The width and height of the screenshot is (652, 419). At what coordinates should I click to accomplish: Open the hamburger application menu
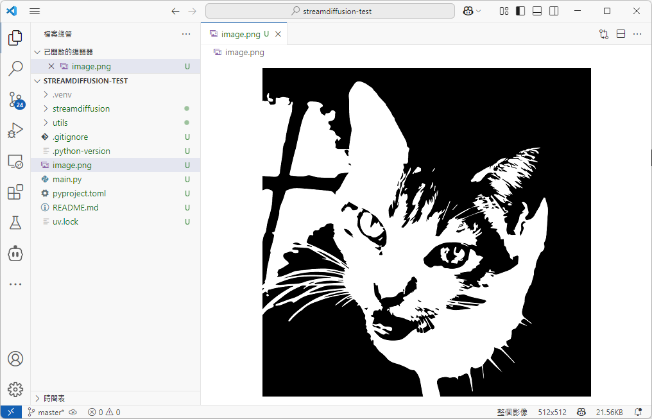pyautogui.click(x=35, y=11)
